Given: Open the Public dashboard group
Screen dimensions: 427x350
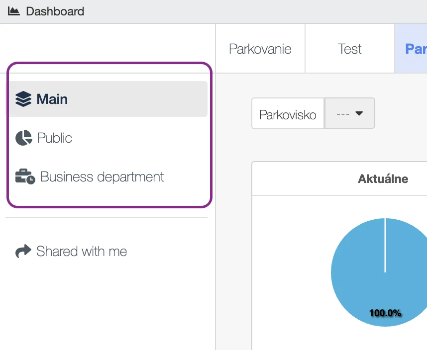Looking at the screenshot, I should (55, 138).
